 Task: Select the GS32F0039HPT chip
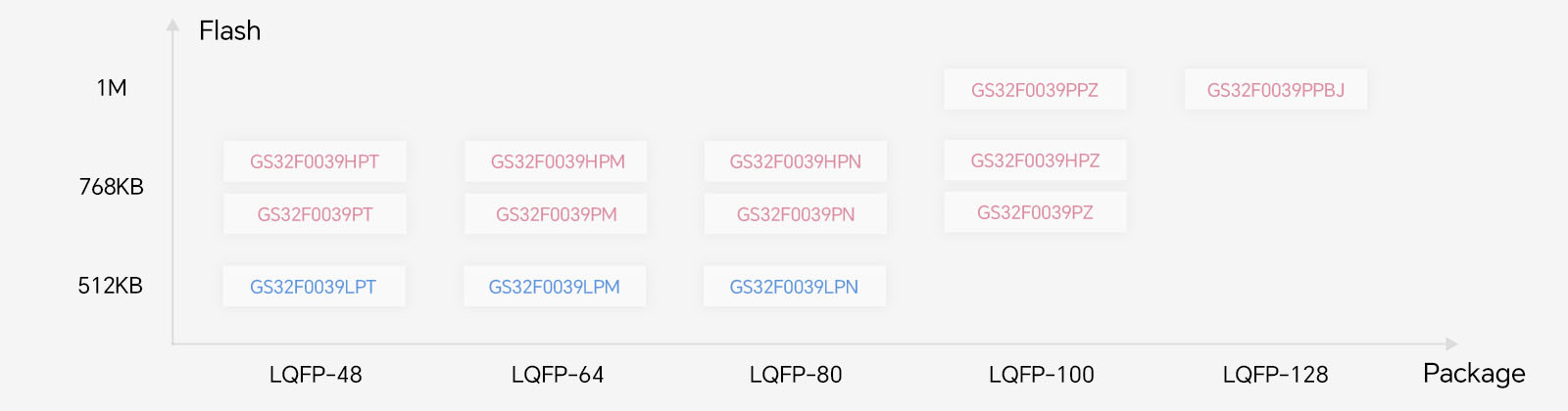tap(315, 161)
